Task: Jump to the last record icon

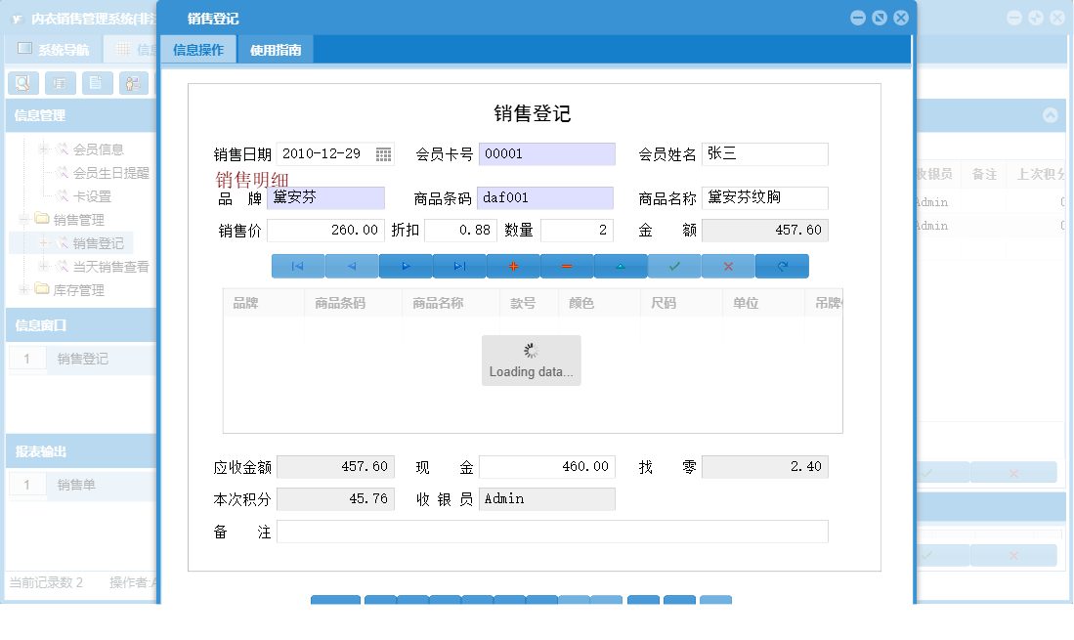Action: tap(459, 265)
